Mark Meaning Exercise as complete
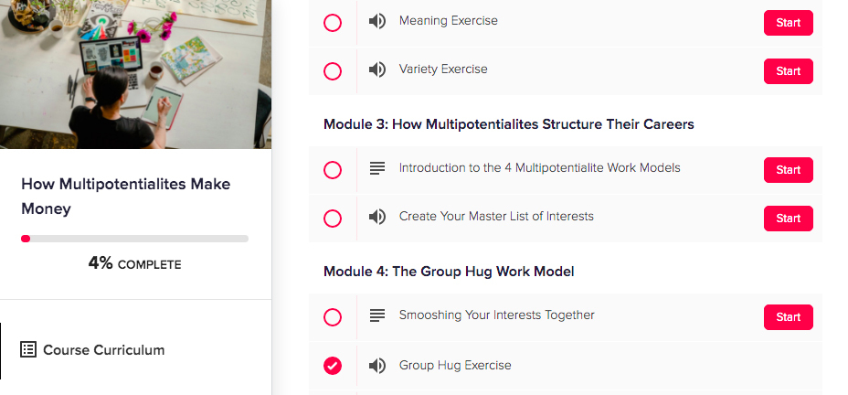This screenshot has height=395, width=848. (x=333, y=22)
